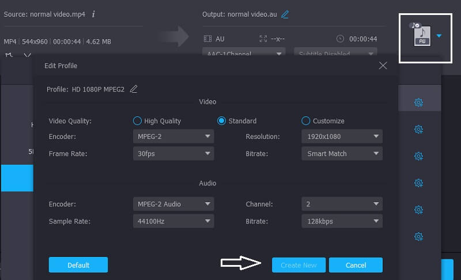Click the Default button
This screenshot has height=280, width=461.
pyautogui.click(x=78, y=265)
